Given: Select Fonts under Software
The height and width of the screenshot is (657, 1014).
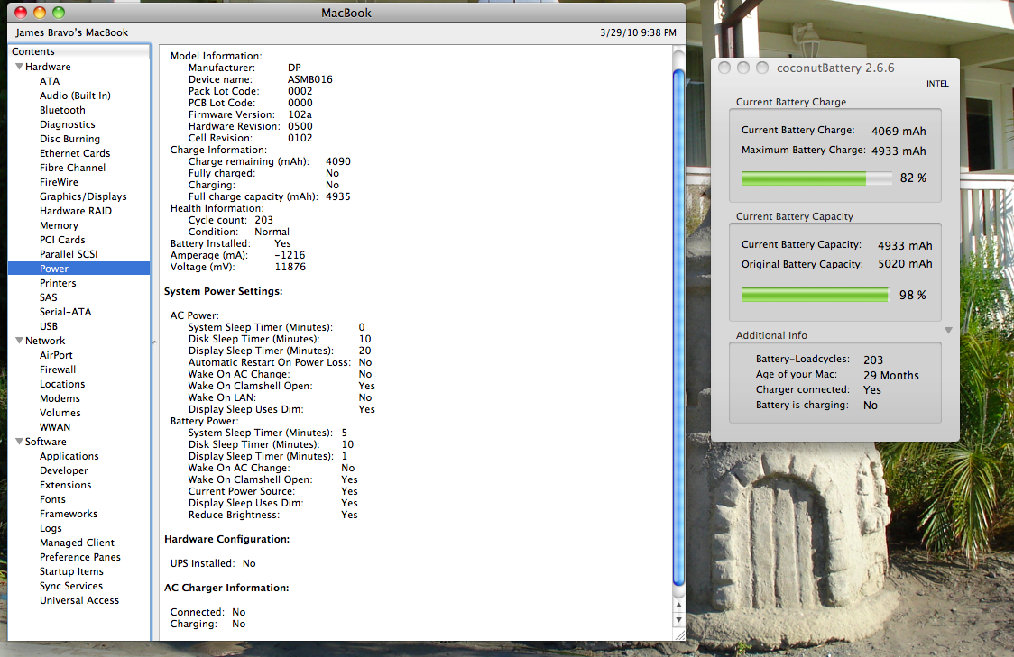Looking at the screenshot, I should [x=52, y=499].
